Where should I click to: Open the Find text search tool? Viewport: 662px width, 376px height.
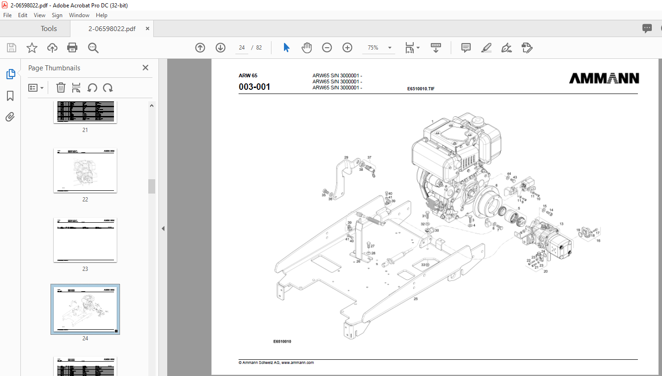tap(93, 48)
